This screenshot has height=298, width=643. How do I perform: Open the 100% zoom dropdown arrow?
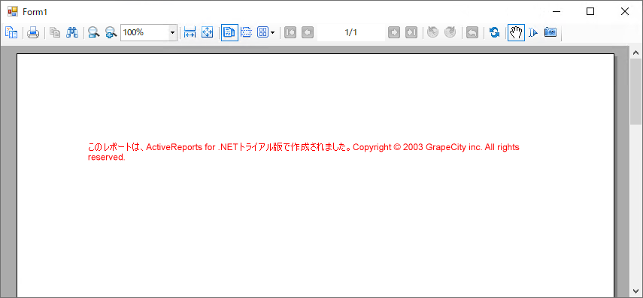[173, 32]
